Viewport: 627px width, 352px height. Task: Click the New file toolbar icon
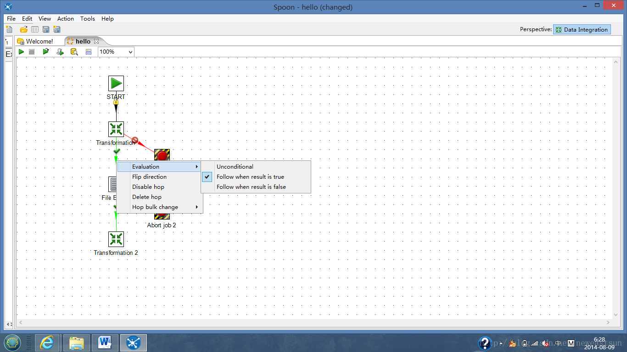[9, 29]
